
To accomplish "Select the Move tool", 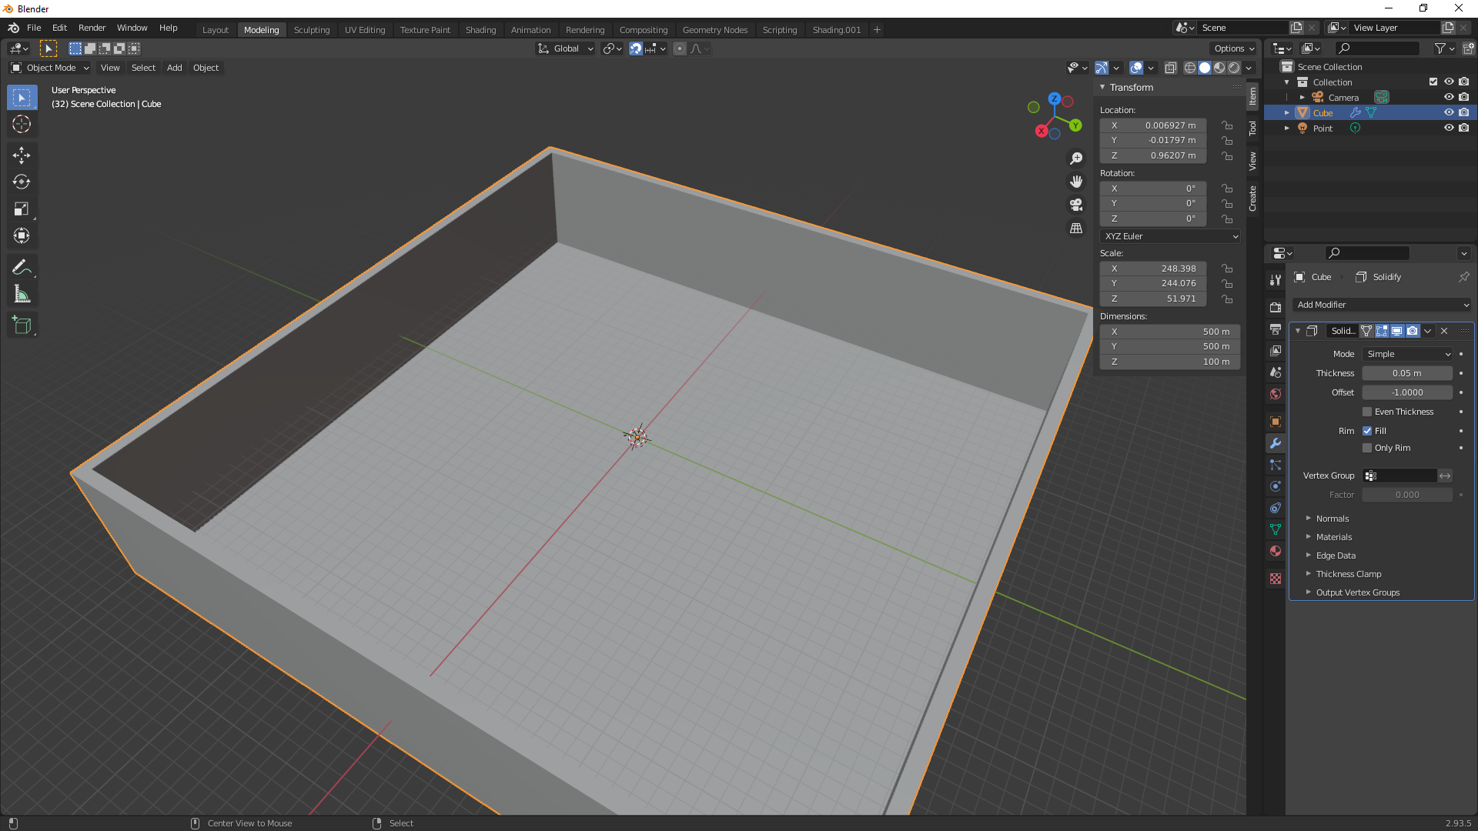I will (x=22, y=155).
